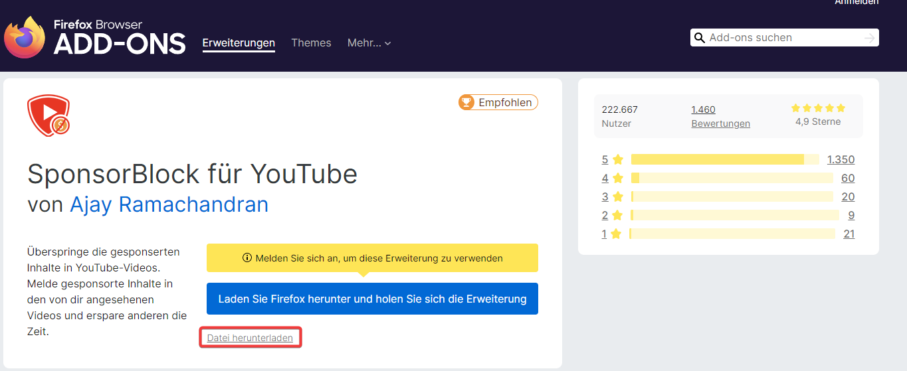
Task: Click the Datei herunterladen link
Action: [250, 338]
